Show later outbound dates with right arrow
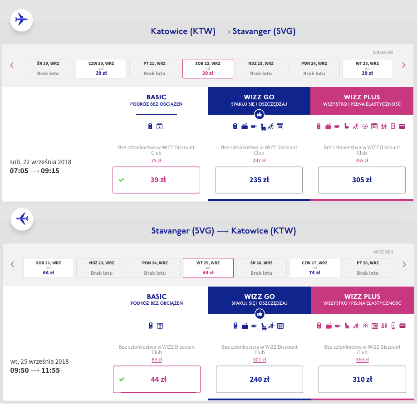Image resolution: width=417 pixels, height=404 pixels. (404, 65)
